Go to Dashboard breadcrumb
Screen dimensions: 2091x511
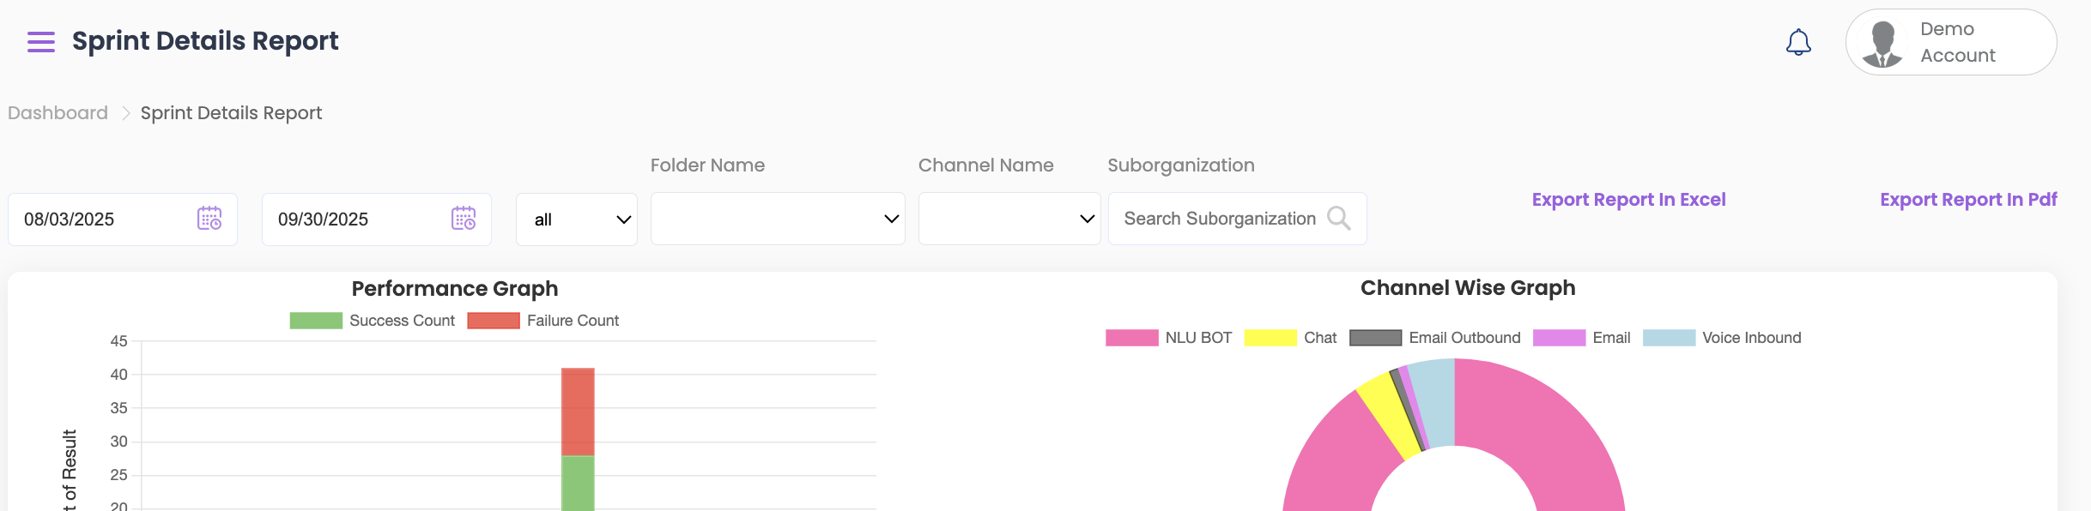58,113
